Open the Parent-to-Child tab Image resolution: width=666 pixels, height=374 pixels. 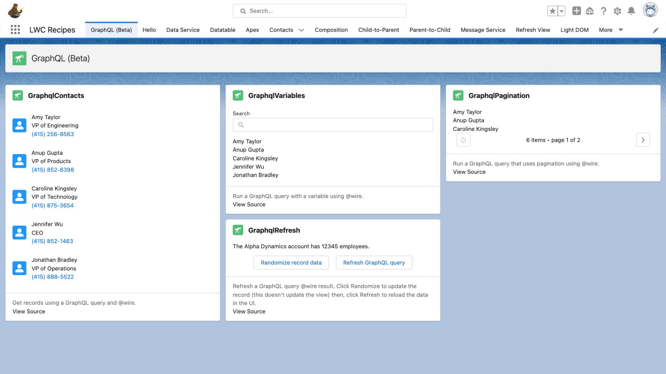click(x=430, y=30)
